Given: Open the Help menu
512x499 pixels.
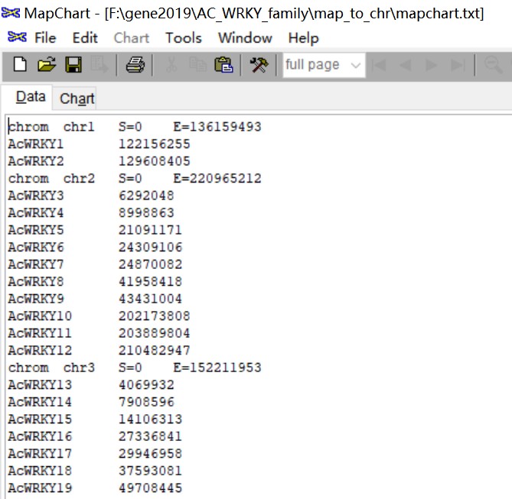Looking at the screenshot, I should point(303,37).
